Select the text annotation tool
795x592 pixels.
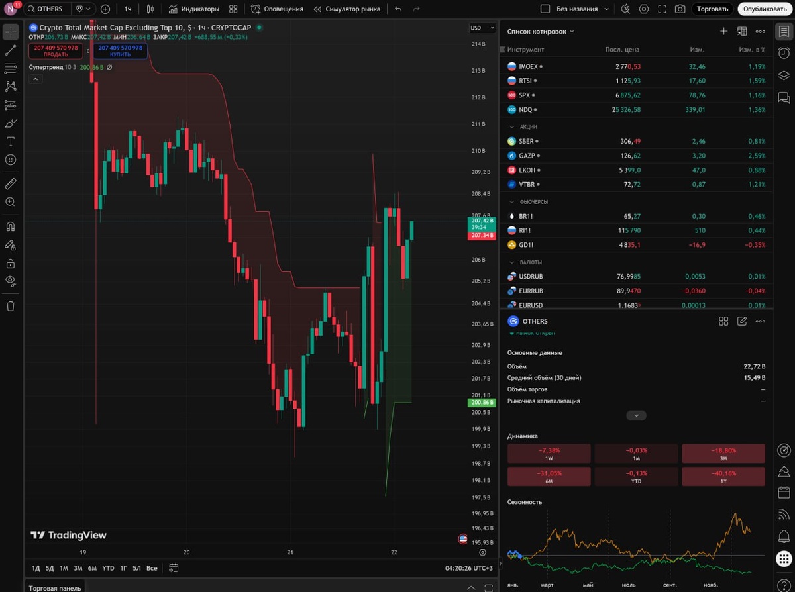pyautogui.click(x=11, y=141)
